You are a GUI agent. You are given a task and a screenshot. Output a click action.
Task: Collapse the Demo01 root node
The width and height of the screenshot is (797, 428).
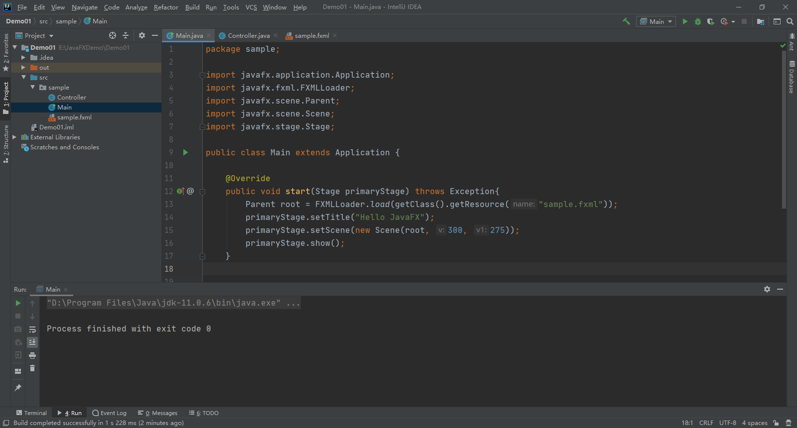(15, 47)
